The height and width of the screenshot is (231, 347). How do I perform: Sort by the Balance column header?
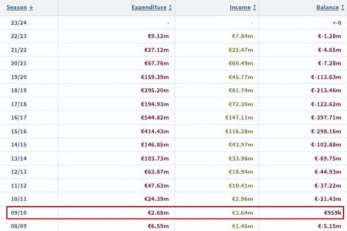[x=327, y=8]
